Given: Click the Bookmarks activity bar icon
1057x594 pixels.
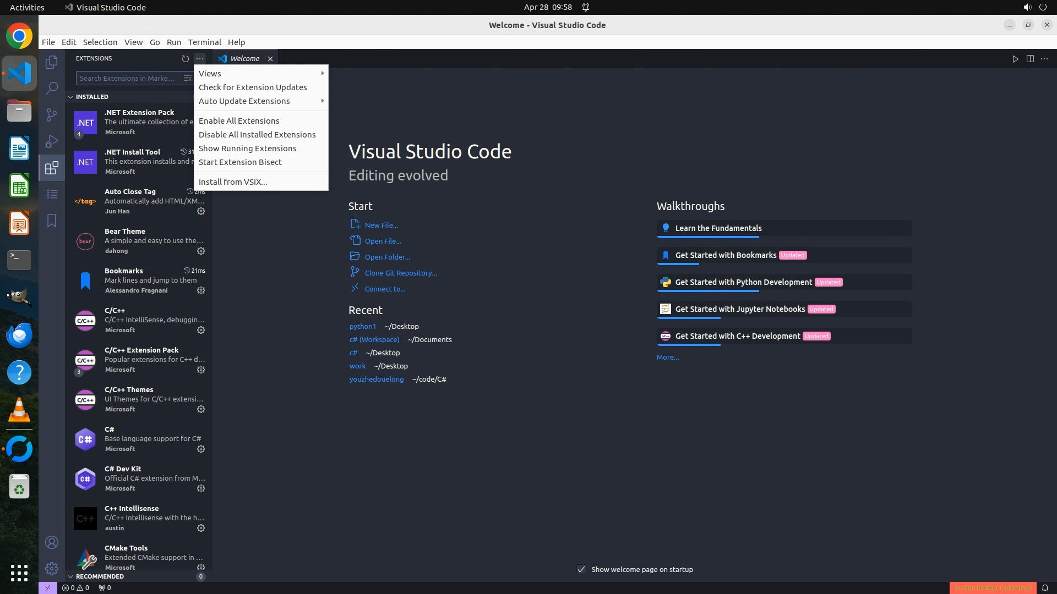Looking at the screenshot, I should pos(52,221).
